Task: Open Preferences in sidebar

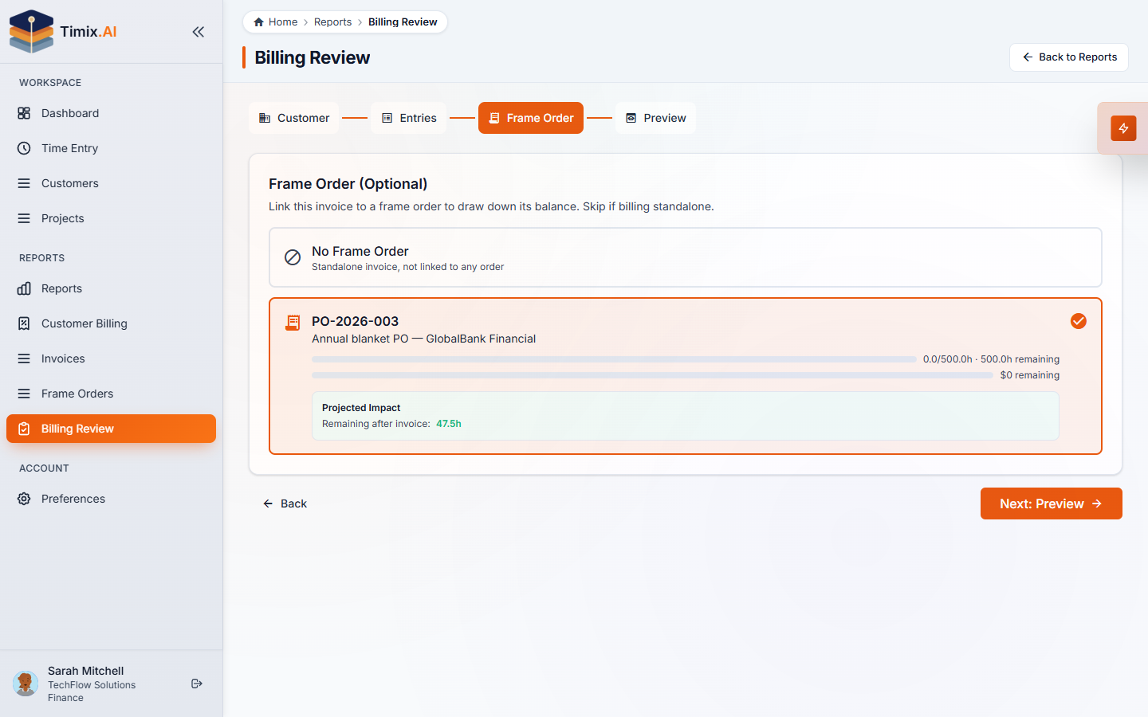Action: point(111,499)
